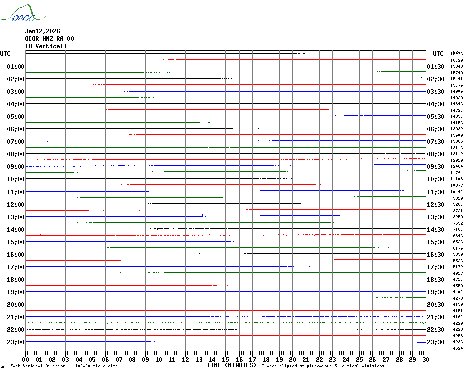Click the 20:00 time label
Viewport: 466px width, 373px height.
(16, 305)
